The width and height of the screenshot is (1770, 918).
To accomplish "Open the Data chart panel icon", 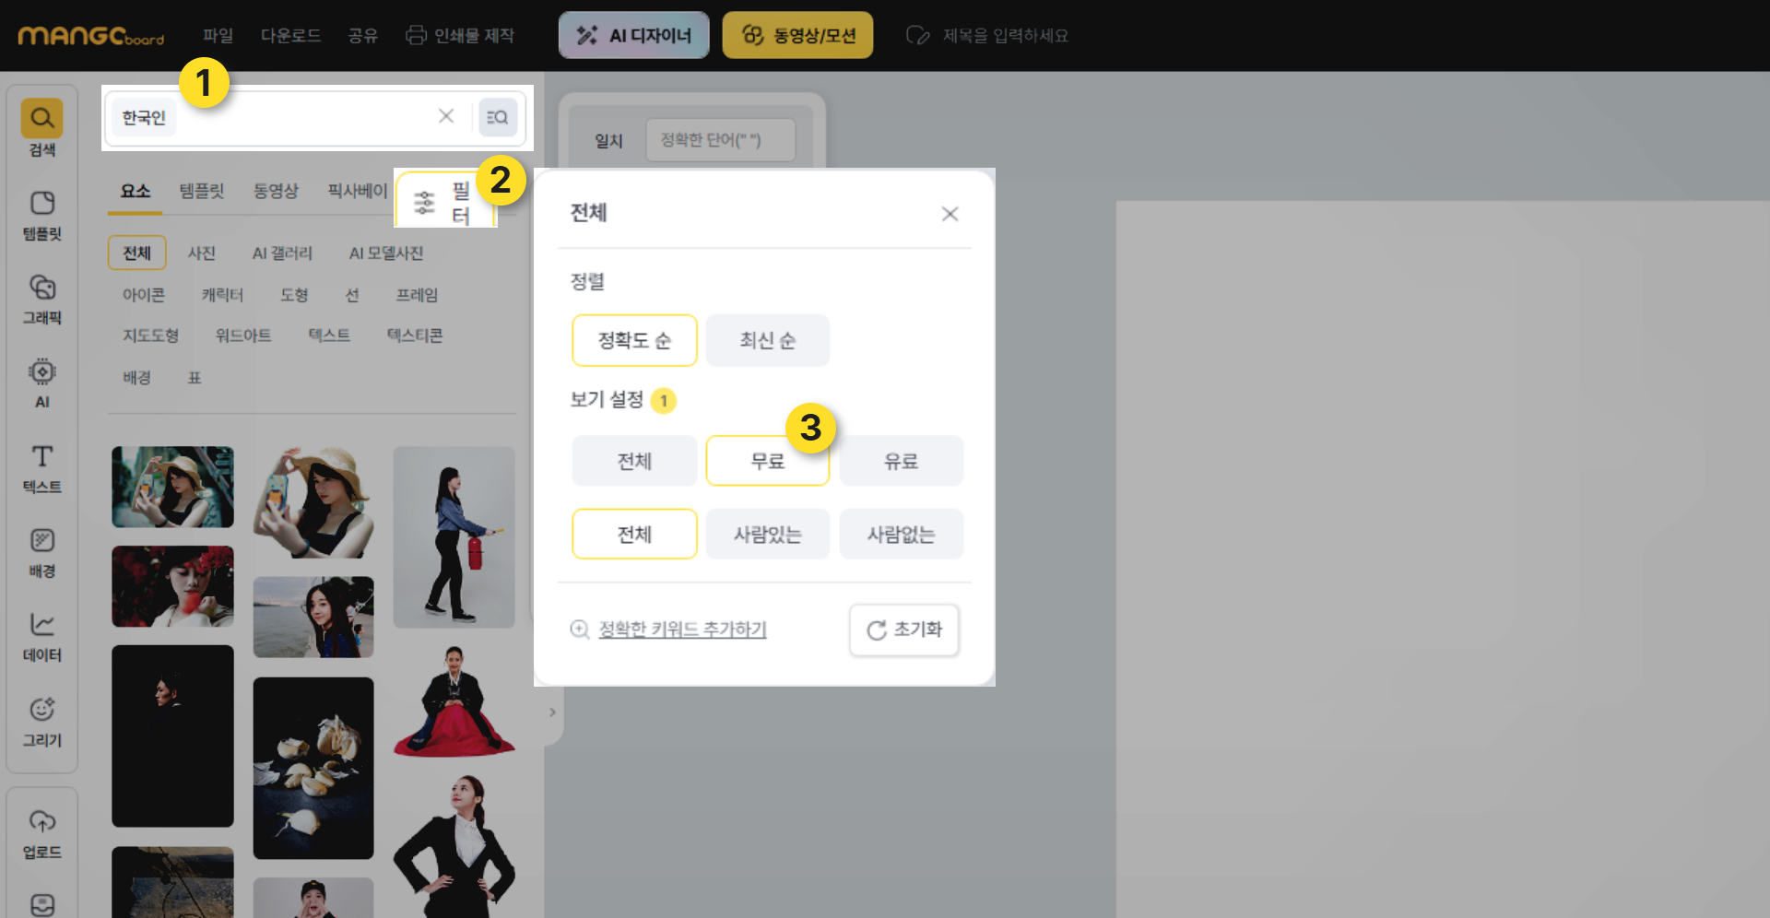I will point(42,636).
